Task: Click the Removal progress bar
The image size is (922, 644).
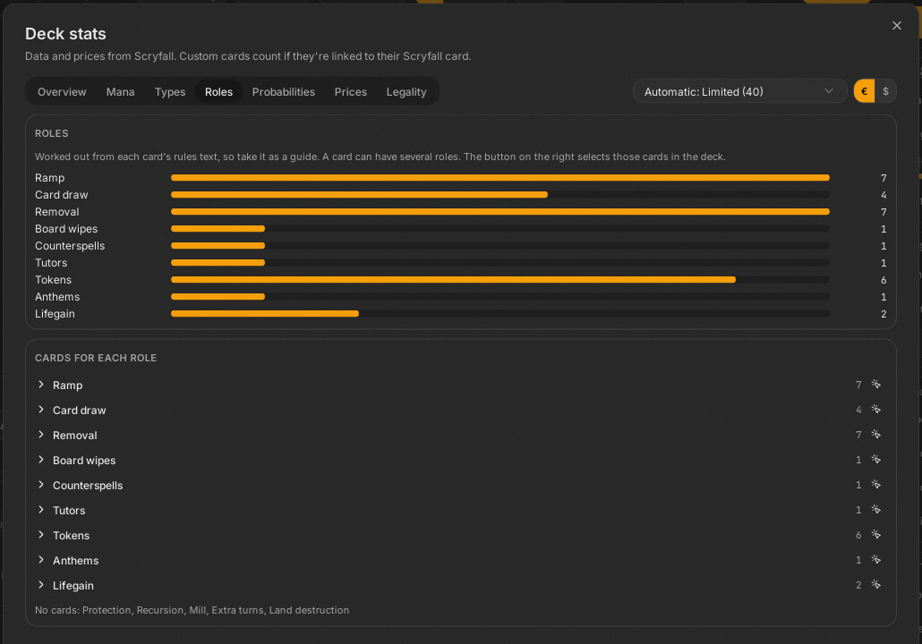Action: (x=499, y=211)
